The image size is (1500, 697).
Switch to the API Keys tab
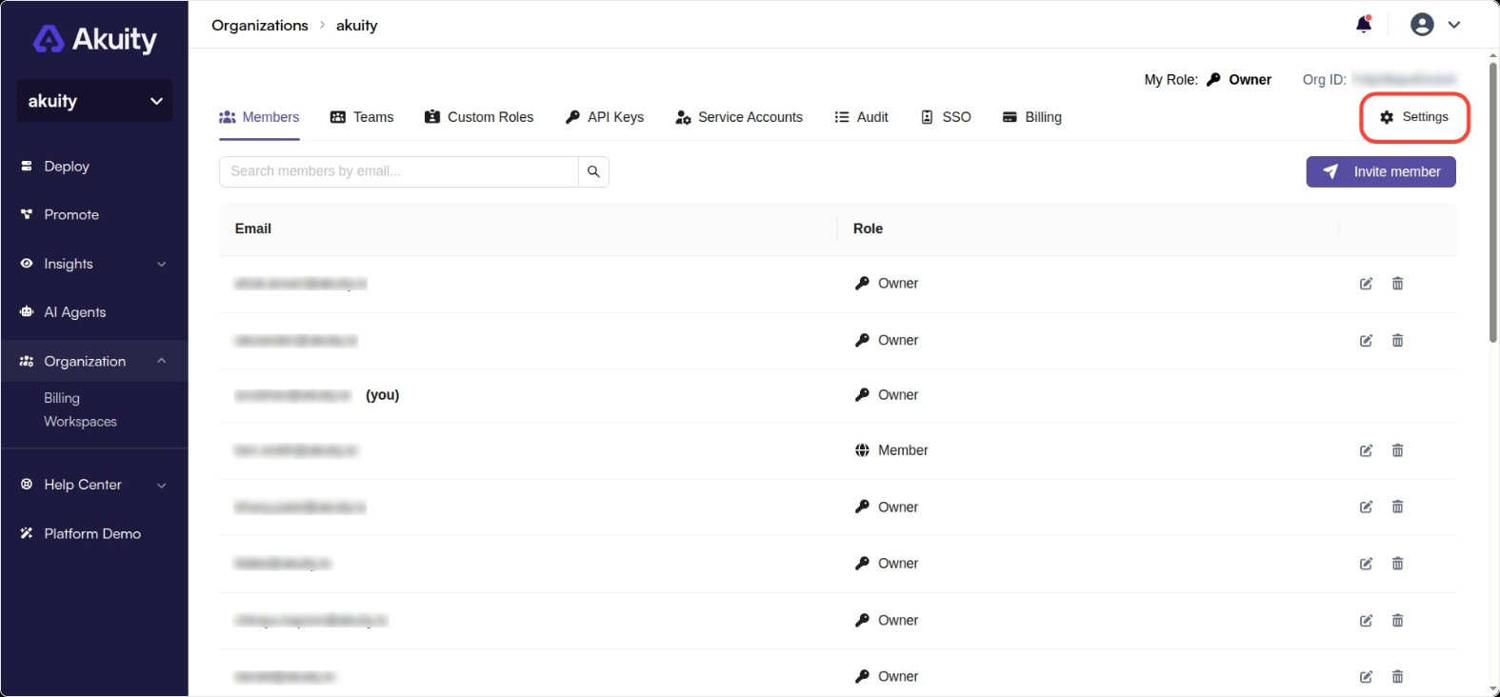pyautogui.click(x=605, y=117)
